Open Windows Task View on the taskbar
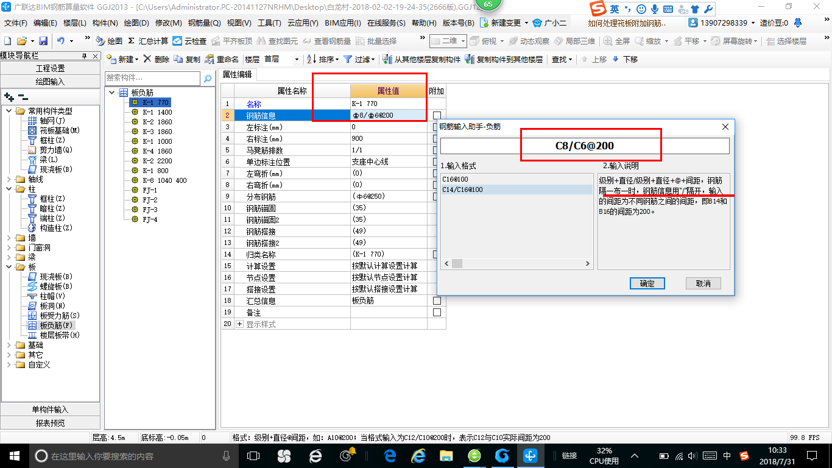This screenshot has width=832, height=468. (x=253, y=456)
